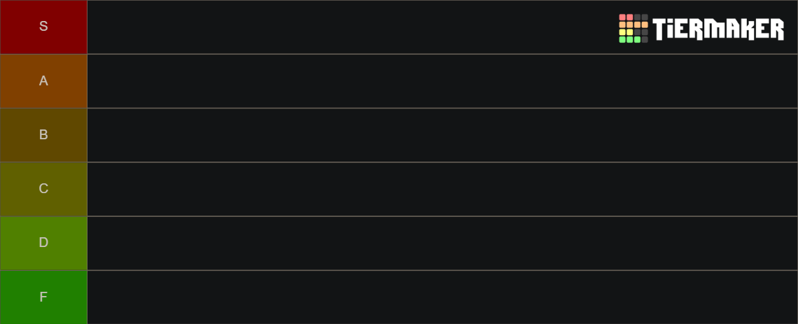Click divider line between S and A rows
798x324 pixels.
coord(399,54)
